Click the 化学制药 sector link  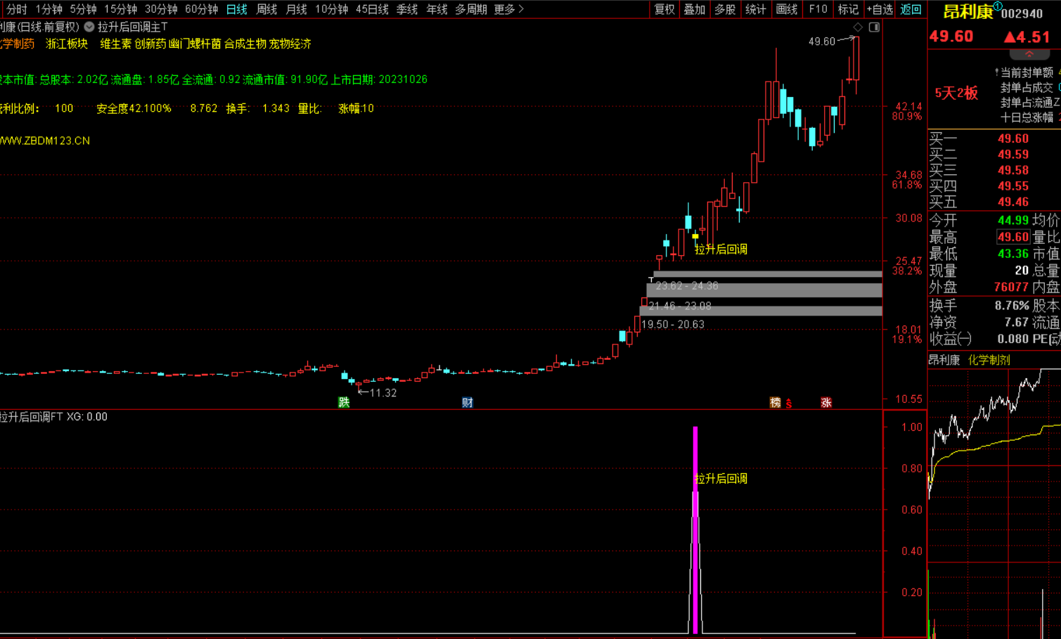click(989, 360)
